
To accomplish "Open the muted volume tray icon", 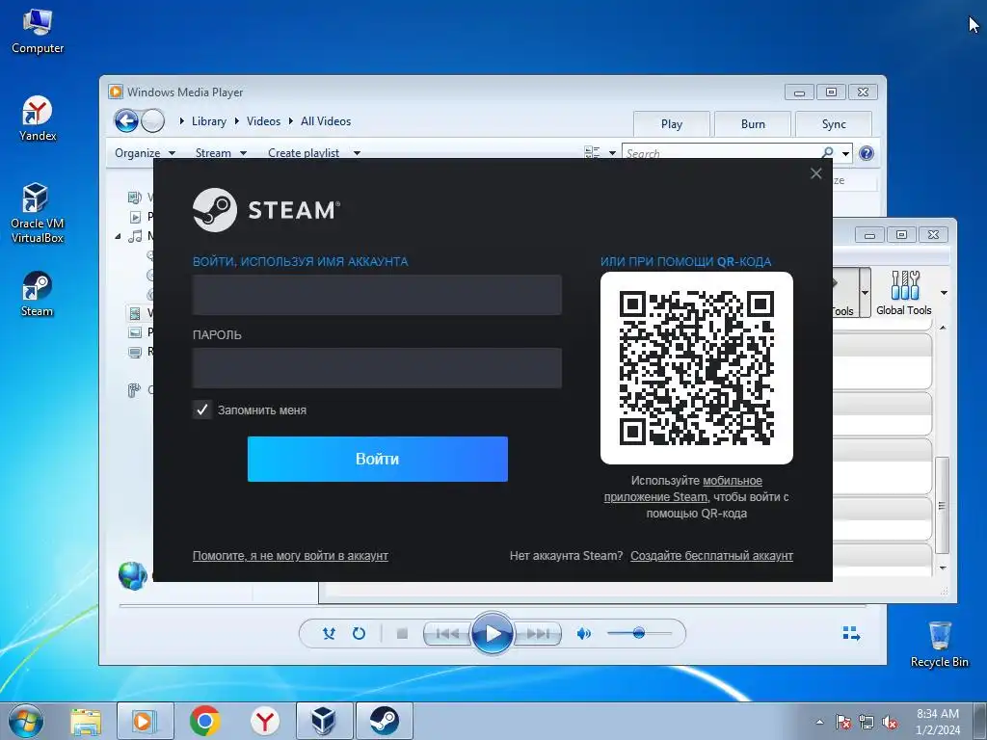I will coord(890,722).
